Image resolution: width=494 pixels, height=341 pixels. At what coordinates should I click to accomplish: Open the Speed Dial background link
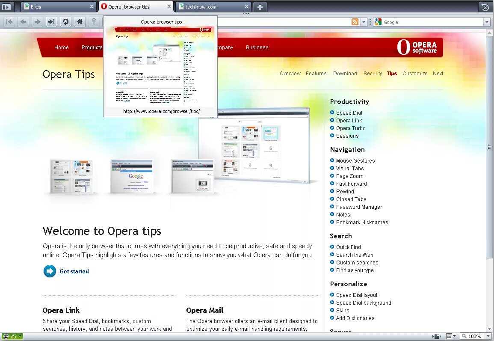[364, 303]
